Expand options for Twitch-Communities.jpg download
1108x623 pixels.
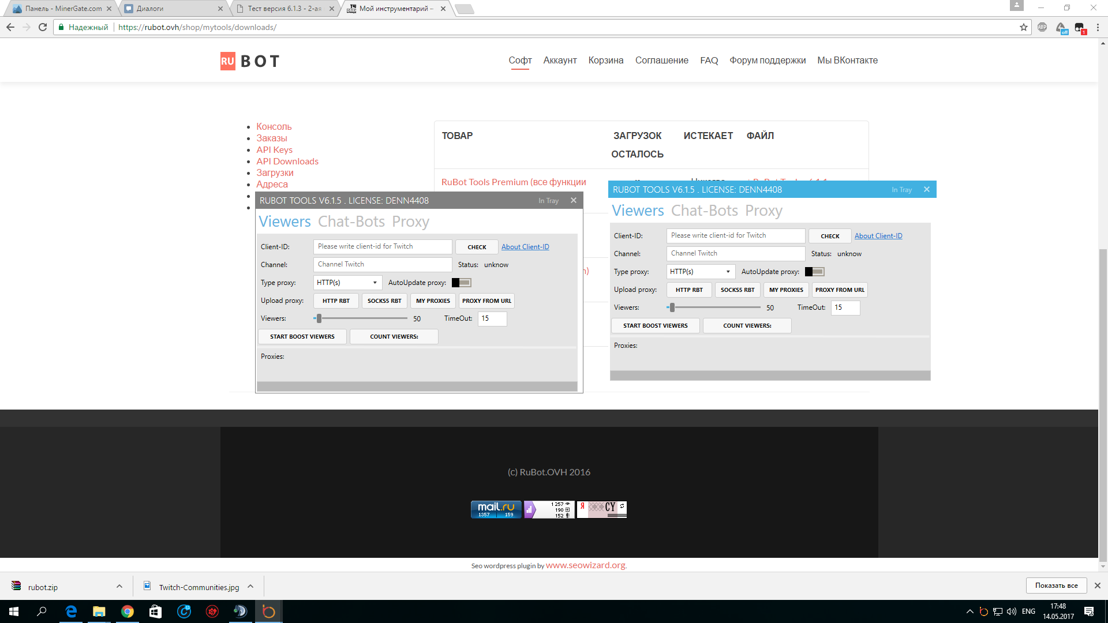click(250, 586)
